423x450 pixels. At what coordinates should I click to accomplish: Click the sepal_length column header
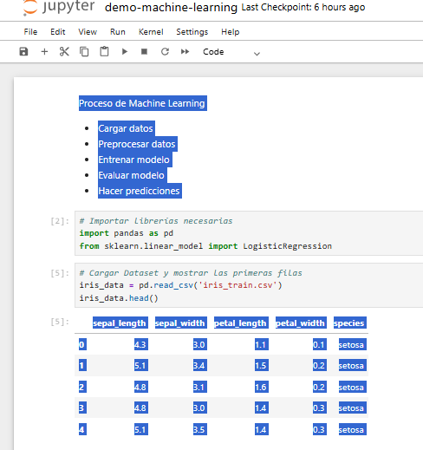click(x=120, y=323)
